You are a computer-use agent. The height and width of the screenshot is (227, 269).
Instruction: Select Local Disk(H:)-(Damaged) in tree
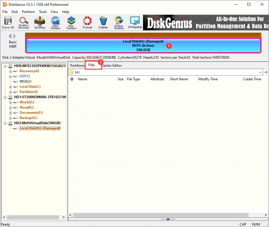pyautogui.click(x=40, y=128)
